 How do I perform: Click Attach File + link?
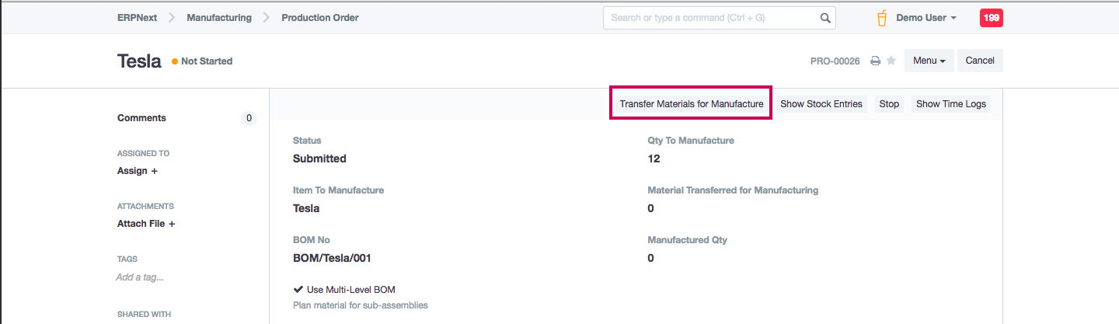coord(146,224)
